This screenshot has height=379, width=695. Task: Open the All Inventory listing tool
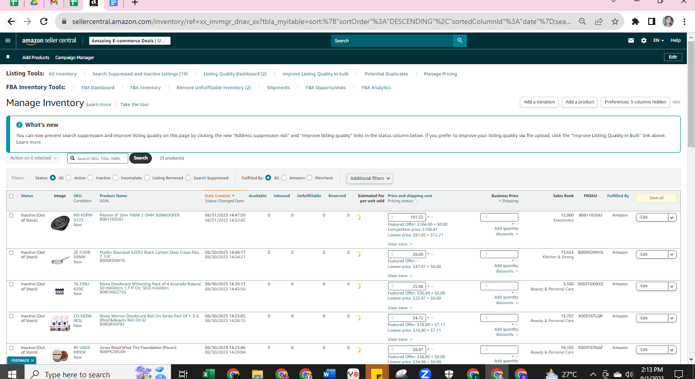click(63, 74)
